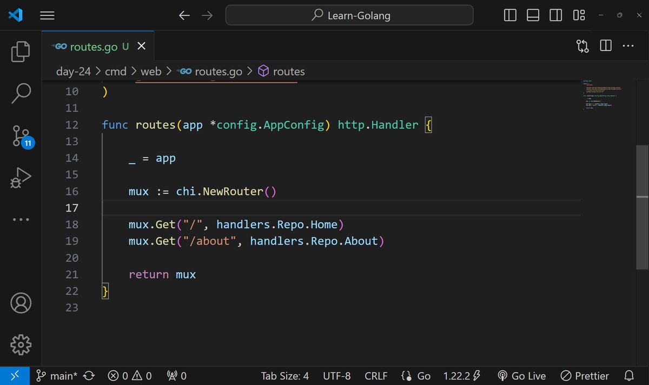The height and width of the screenshot is (385, 649).
Task: Select cmd in the breadcrumb
Action: [x=115, y=71]
